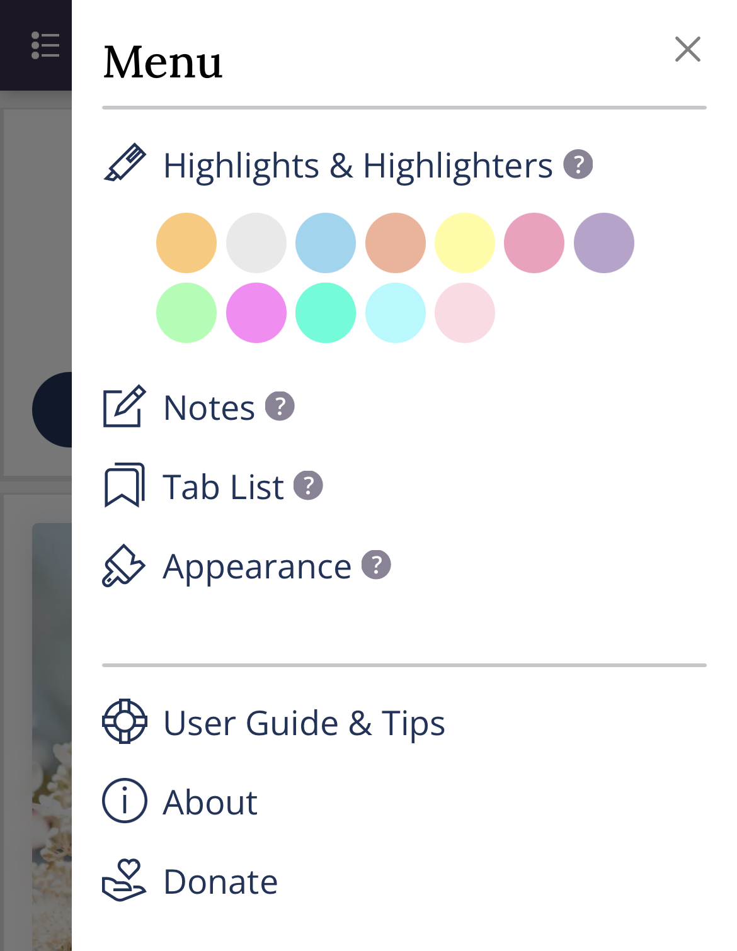Open the Donate page
Viewport: 737px width, 951px height.
pyautogui.click(x=220, y=881)
